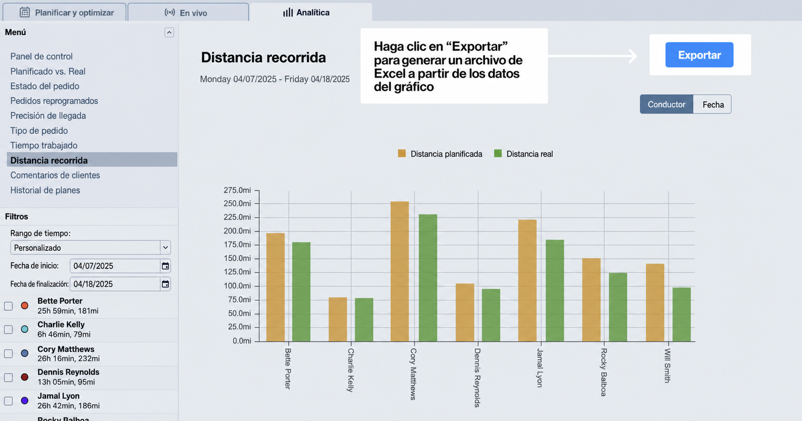The image size is (802, 421).
Task: Click Rocky Balboa's actual distance green bar
Action: click(618, 307)
